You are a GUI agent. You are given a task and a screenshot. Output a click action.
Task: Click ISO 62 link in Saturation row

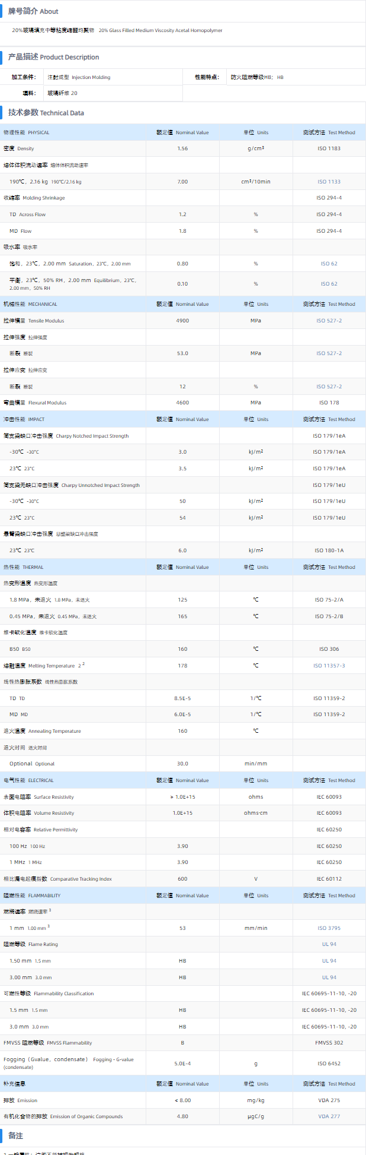click(329, 264)
